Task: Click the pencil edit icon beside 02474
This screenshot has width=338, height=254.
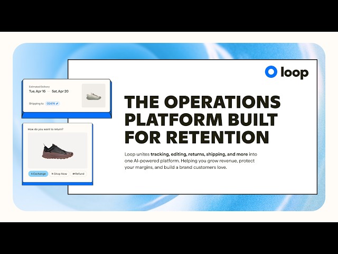Action: (x=57, y=104)
